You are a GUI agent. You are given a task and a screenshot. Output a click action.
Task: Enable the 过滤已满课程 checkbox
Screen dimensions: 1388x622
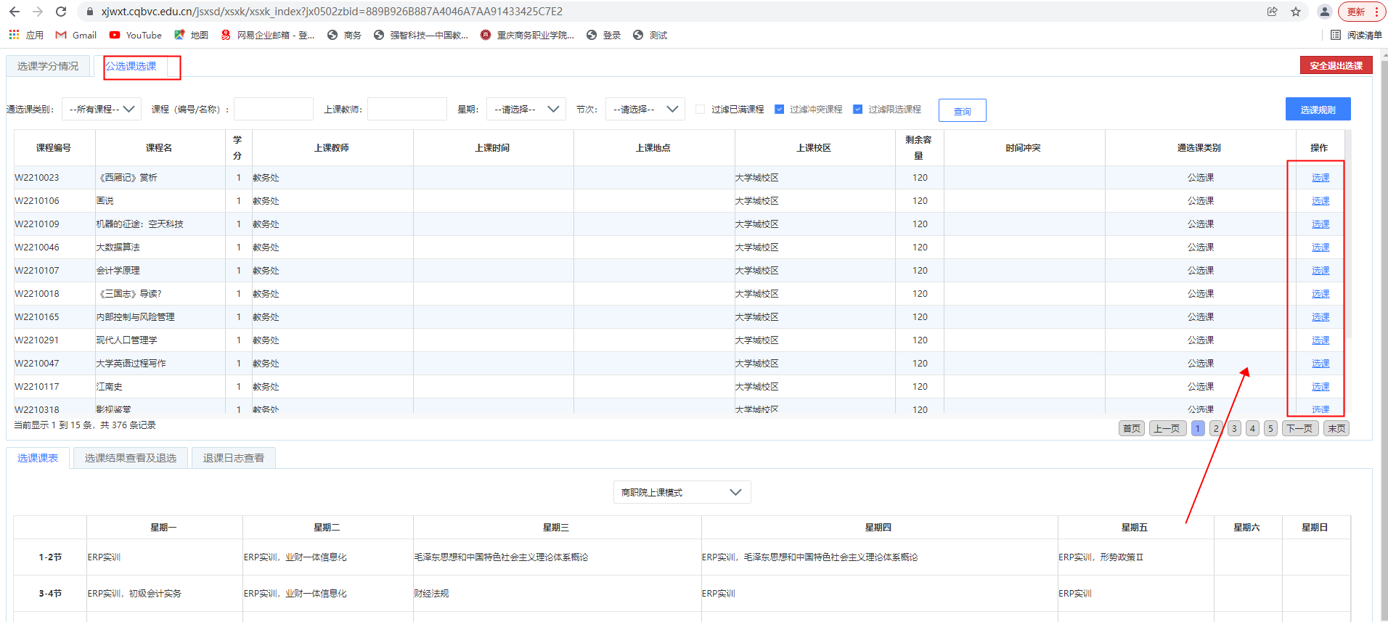[x=700, y=110]
